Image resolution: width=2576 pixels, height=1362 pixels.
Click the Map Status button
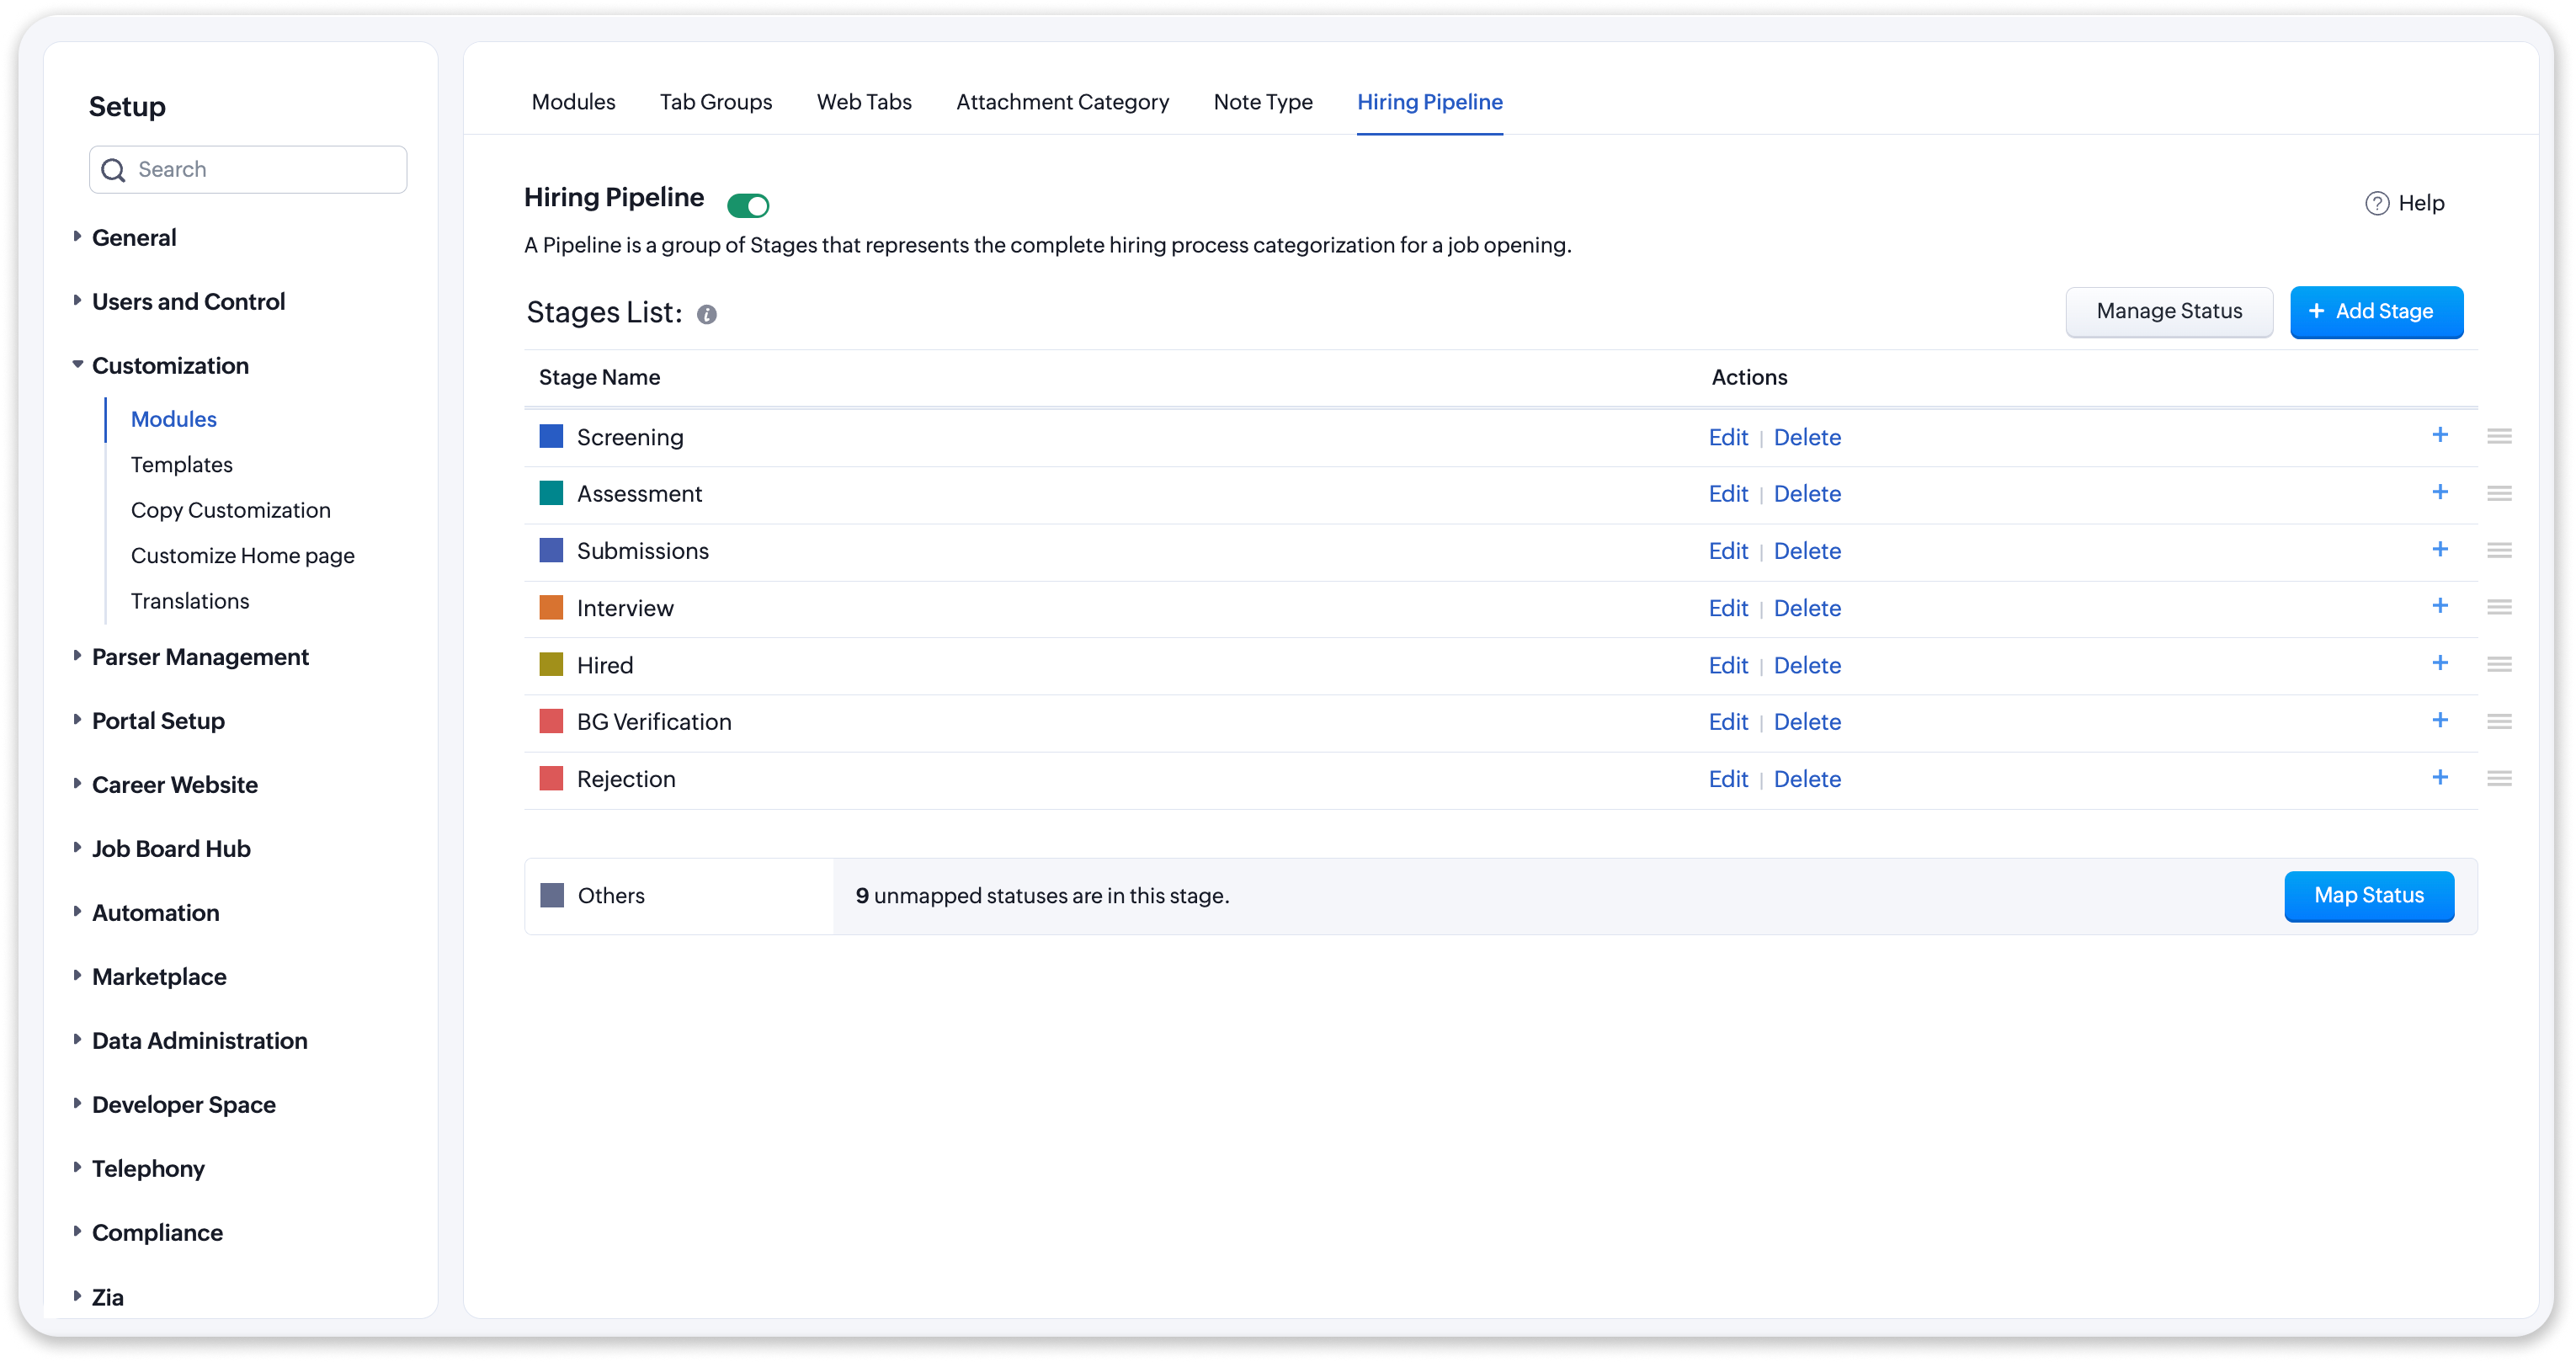[x=2369, y=896]
